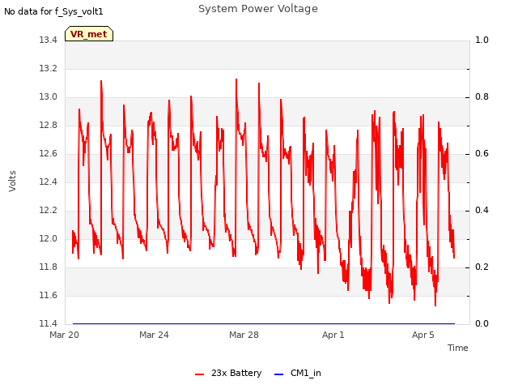Click the red 23x Battery legend swatch
This screenshot has height=389, width=518.
point(200,374)
